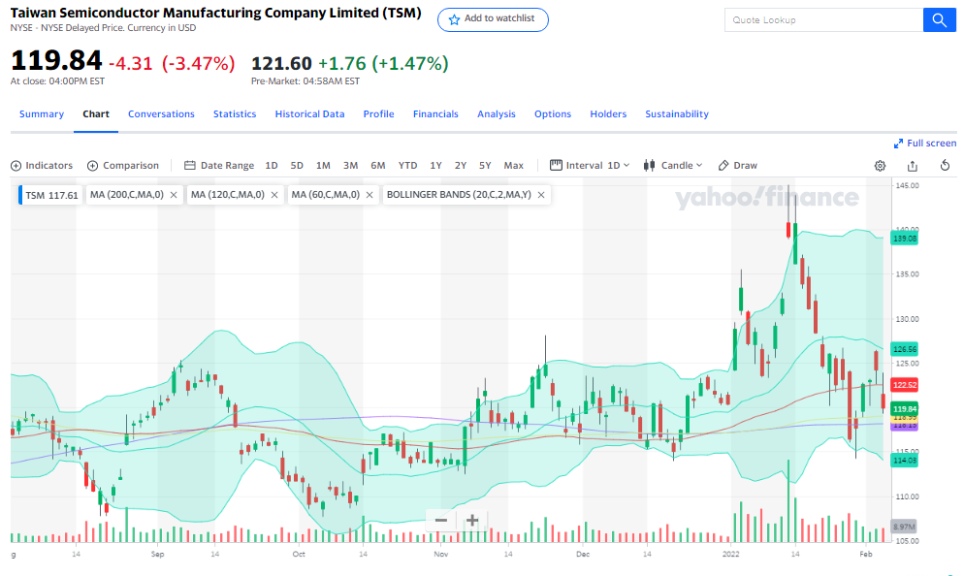
Task: Expand chart to Full screen
Action: (924, 144)
